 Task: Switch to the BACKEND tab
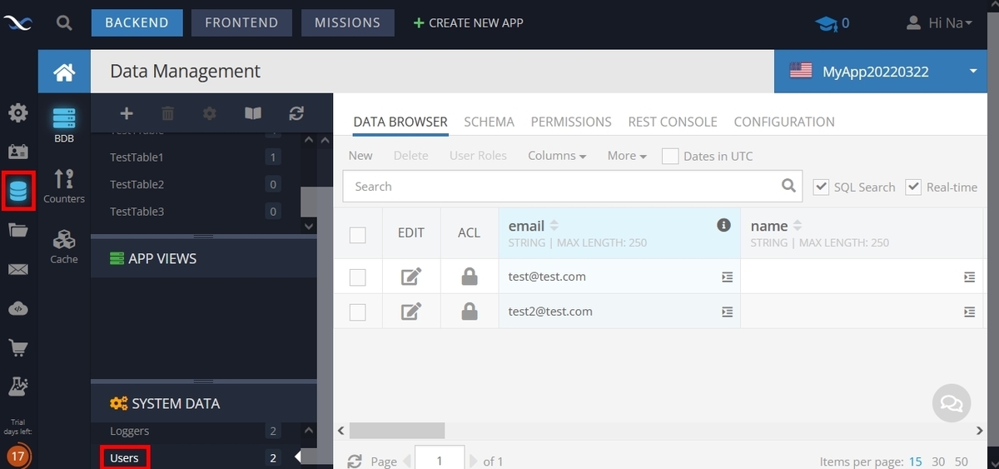(137, 22)
